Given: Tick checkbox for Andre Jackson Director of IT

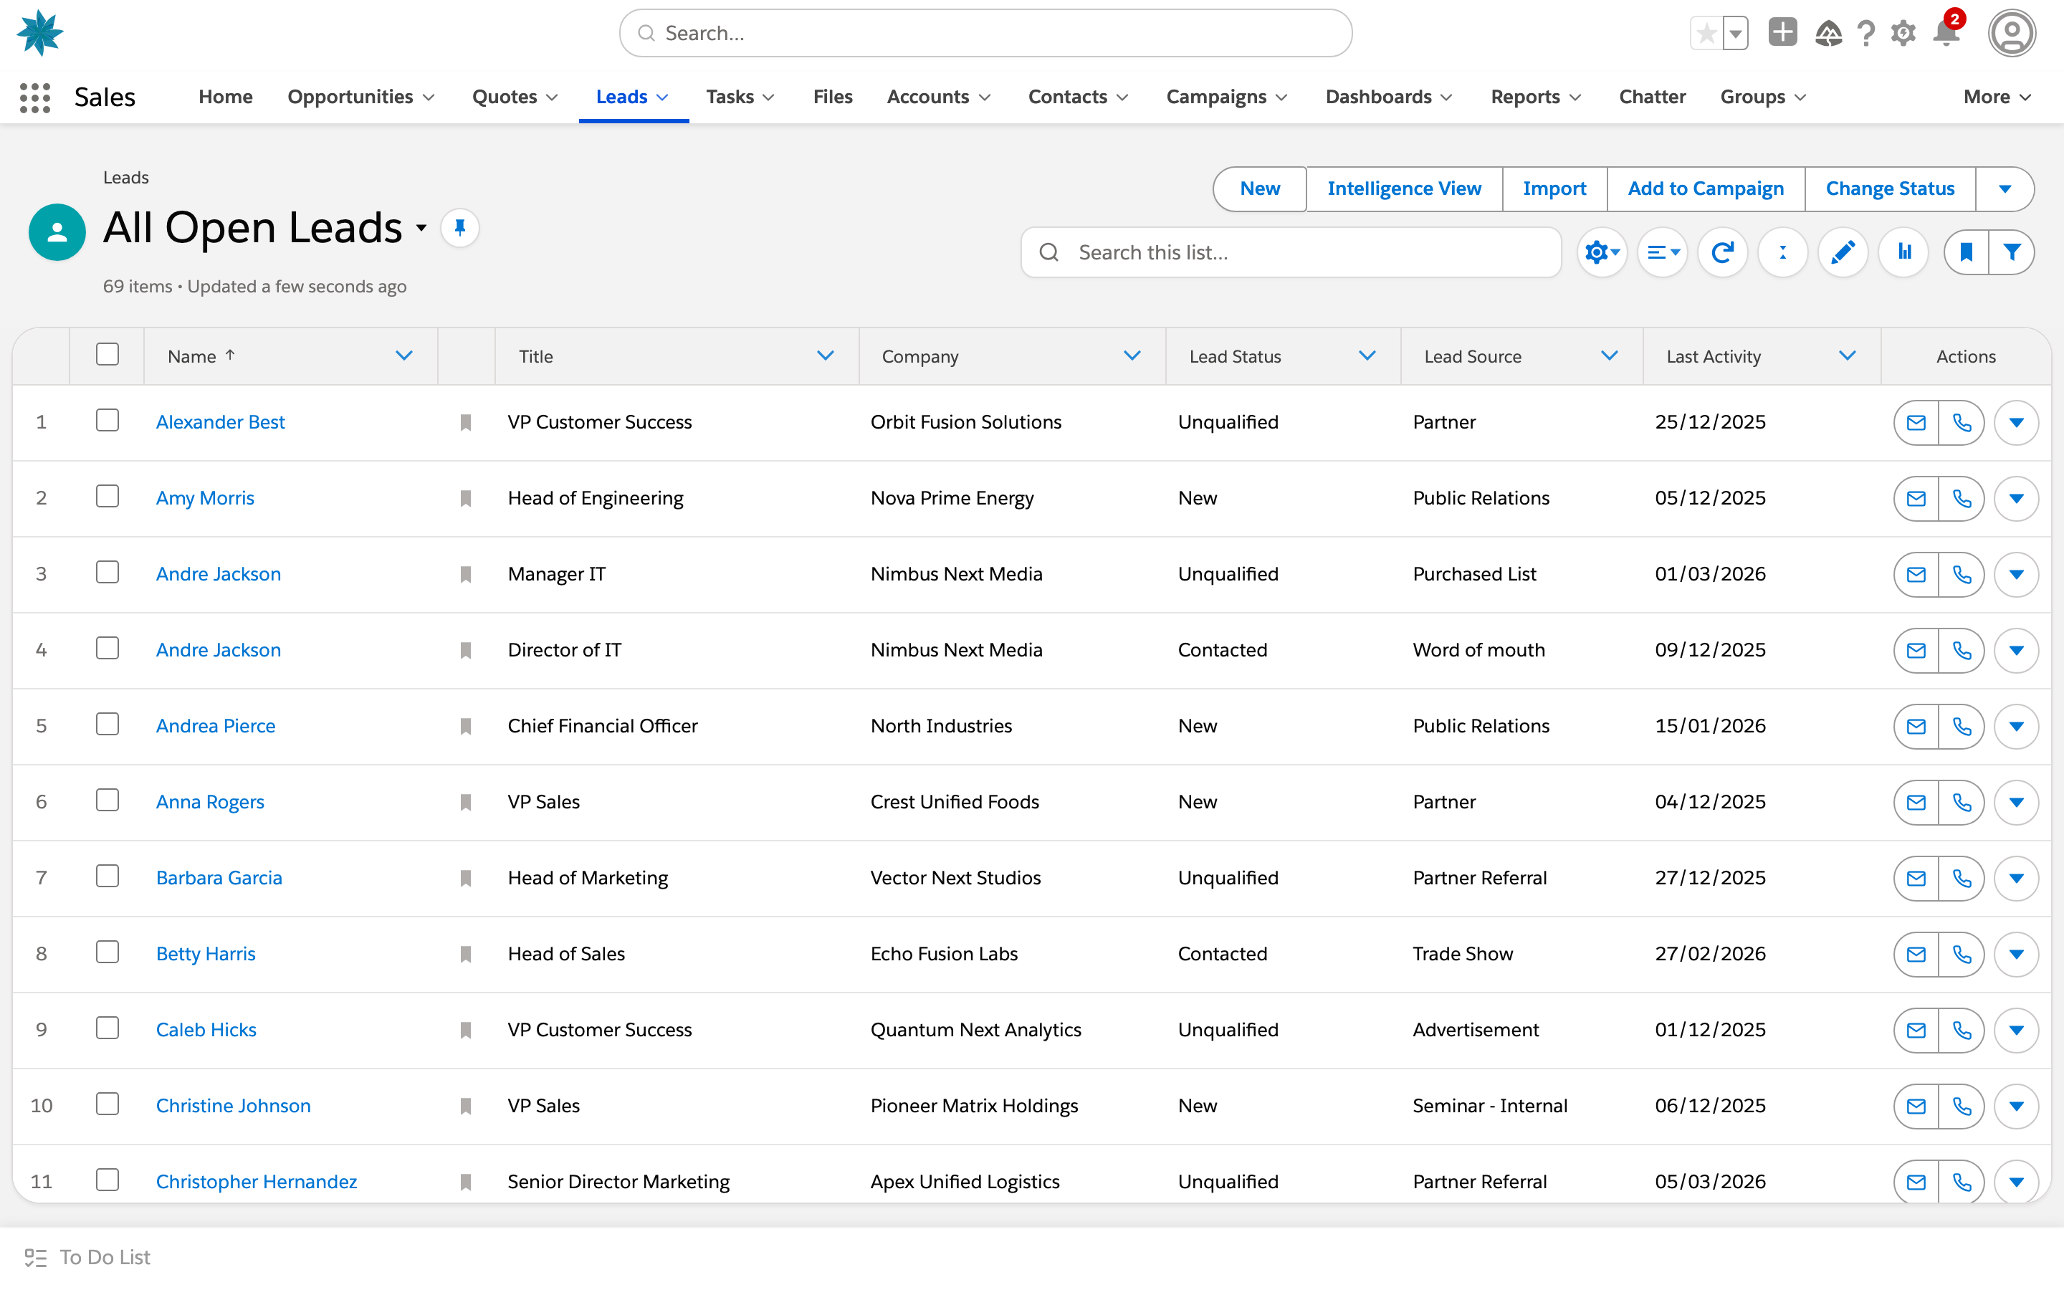Looking at the screenshot, I should (107, 649).
